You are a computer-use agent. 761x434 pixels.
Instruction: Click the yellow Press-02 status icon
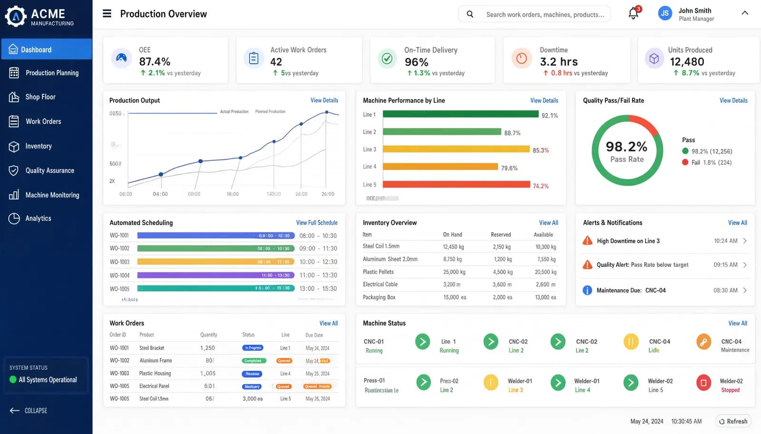click(x=490, y=382)
